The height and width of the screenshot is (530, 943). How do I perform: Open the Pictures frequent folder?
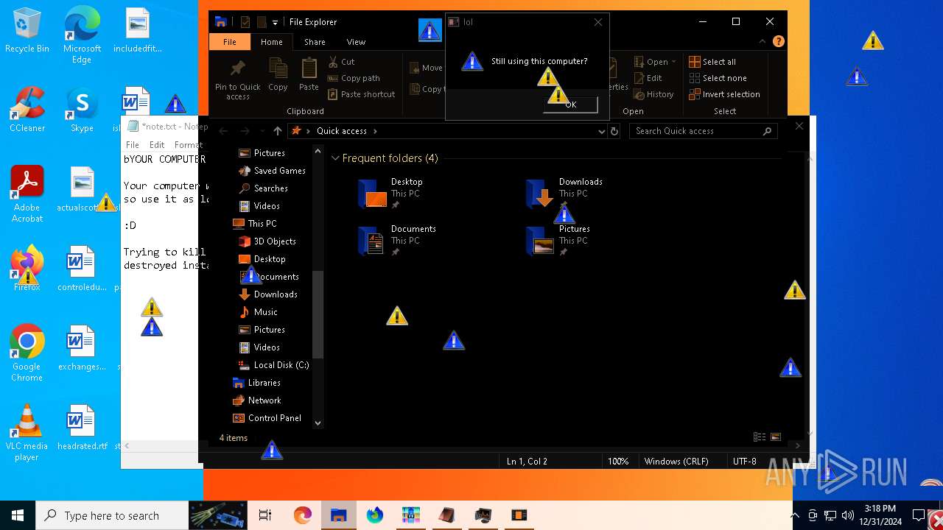[x=558, y=241]
